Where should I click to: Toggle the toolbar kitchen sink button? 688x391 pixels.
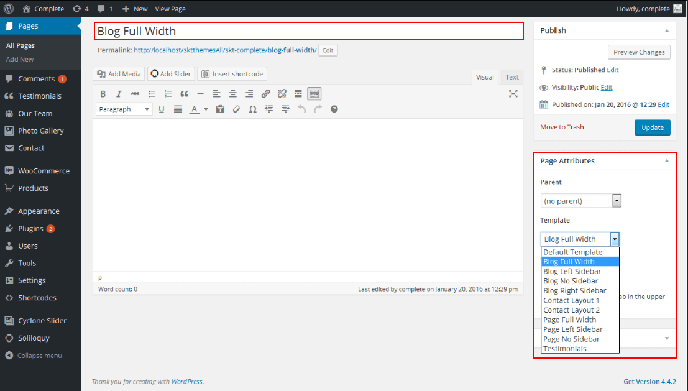(x=314, y=94)
